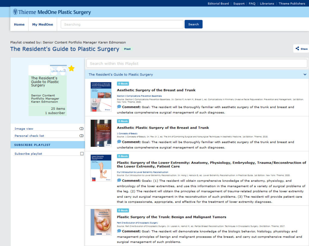Viewport: 309px width, 246px height.
Task: Switch to the My MedOne tab
Action: [x=42, y=24]
